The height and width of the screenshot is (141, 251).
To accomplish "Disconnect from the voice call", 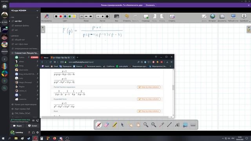I will (38, 121).
